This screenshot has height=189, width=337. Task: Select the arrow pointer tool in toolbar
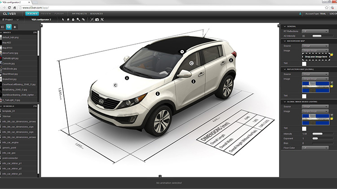click(62, 20)
